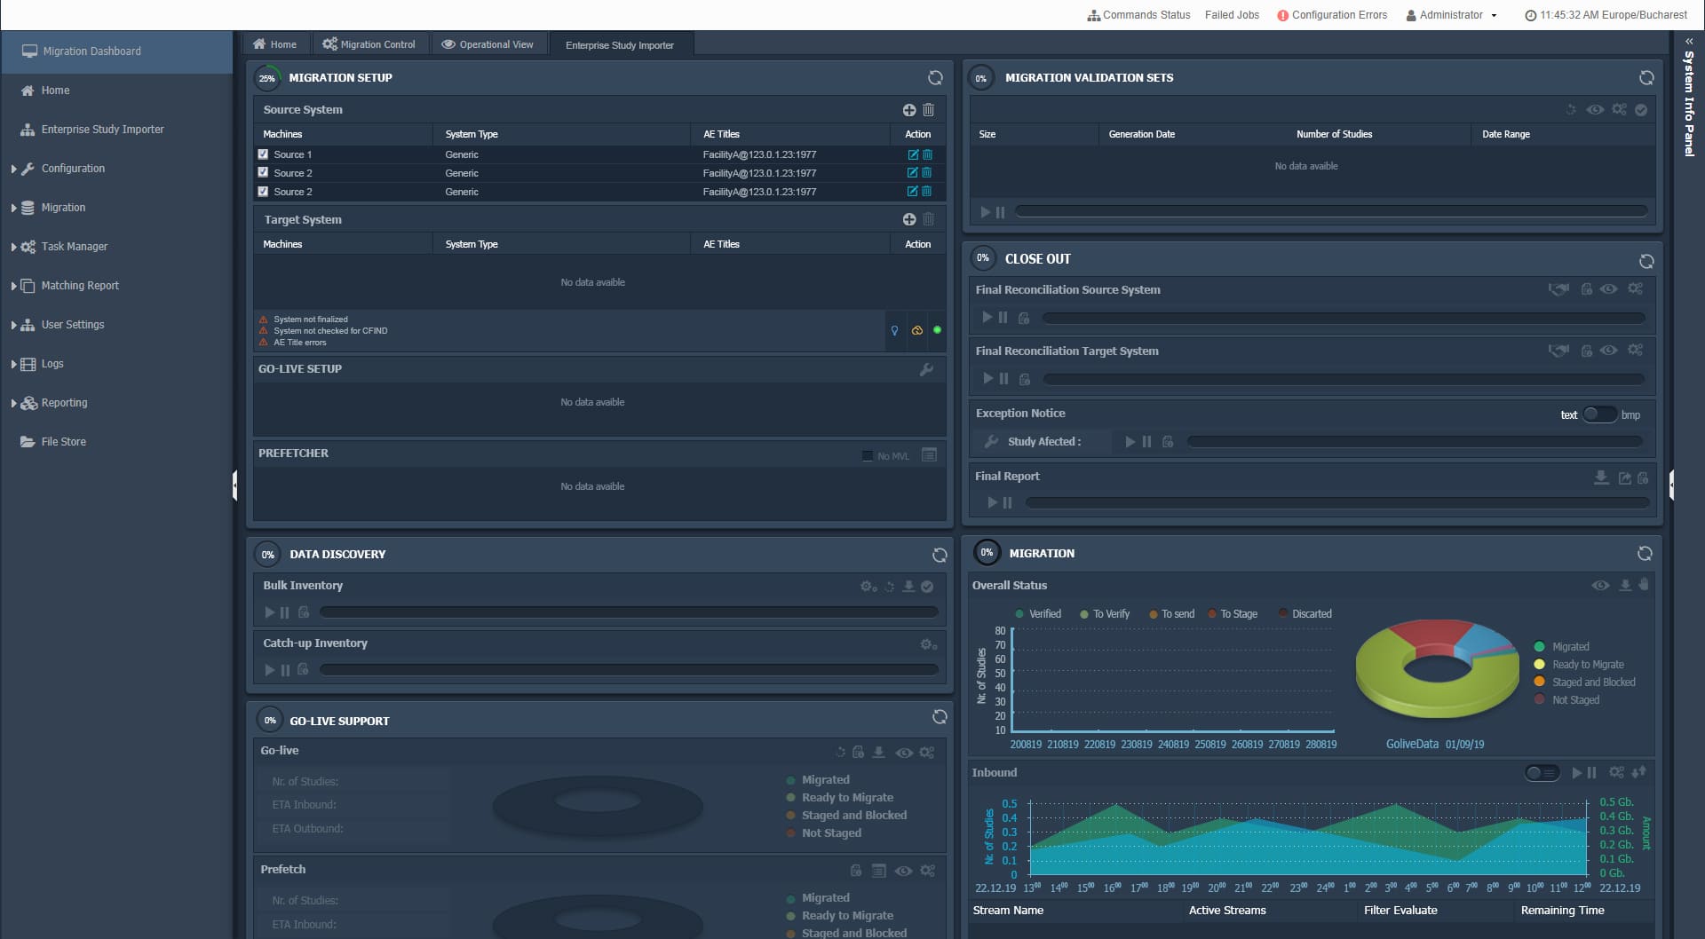Download the Final Report

1600,477
